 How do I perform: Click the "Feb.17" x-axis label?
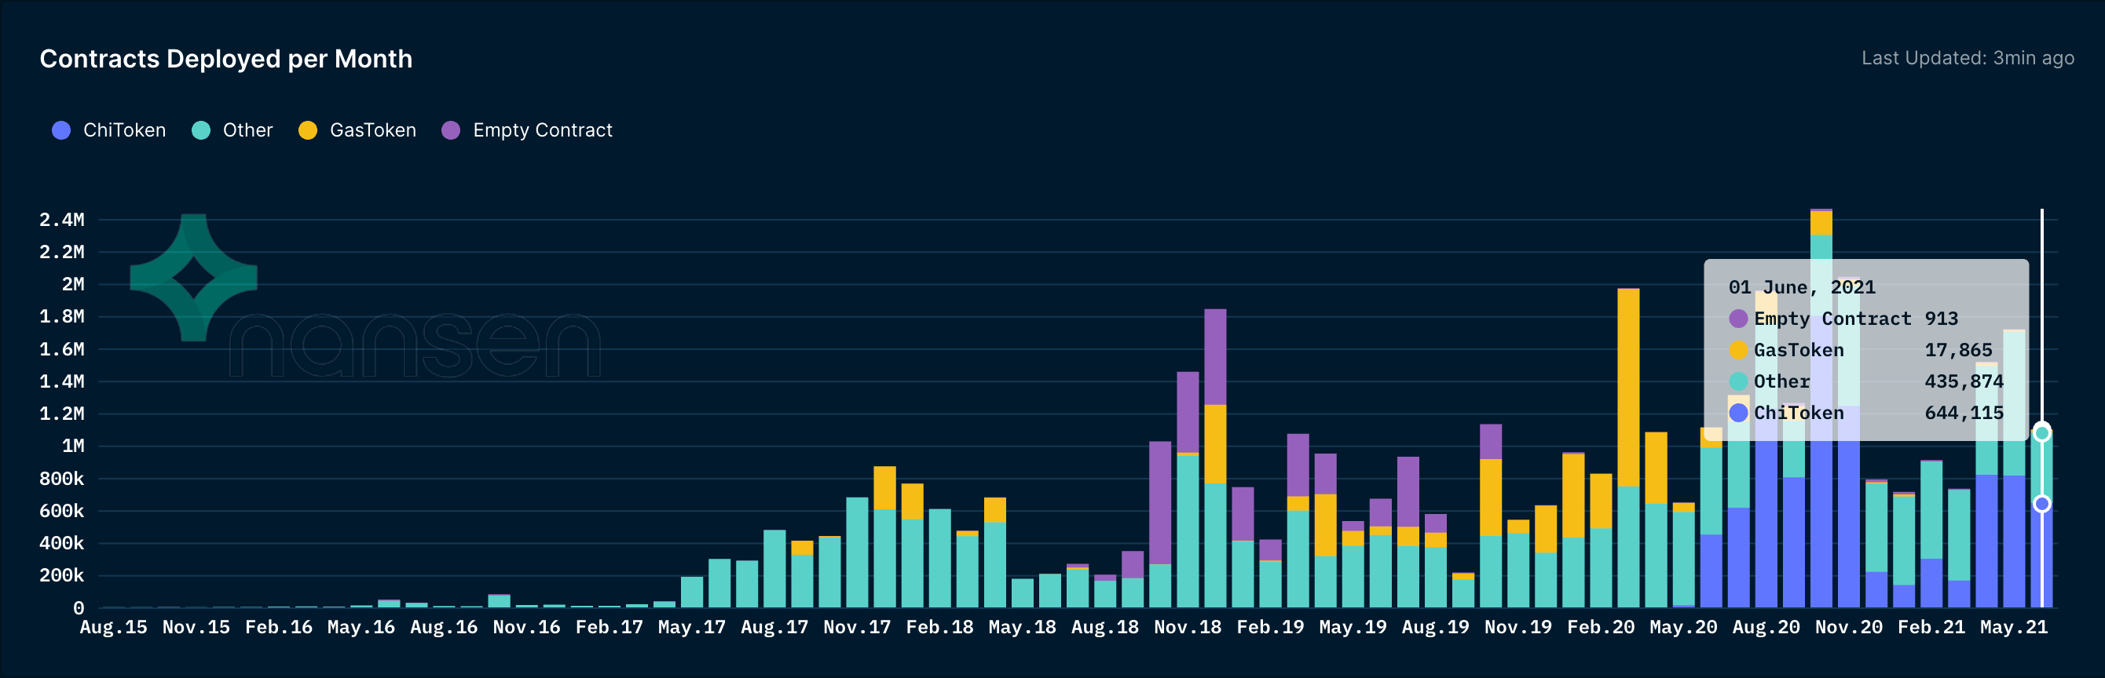click(x=609, y=627)
